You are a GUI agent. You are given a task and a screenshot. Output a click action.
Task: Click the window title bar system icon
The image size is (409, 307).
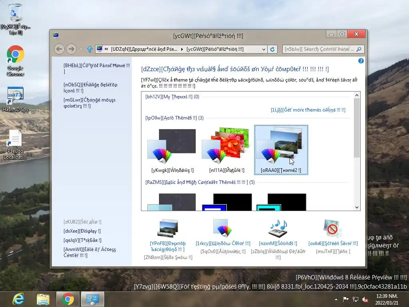pyautogui.click(x=56, y=35)
